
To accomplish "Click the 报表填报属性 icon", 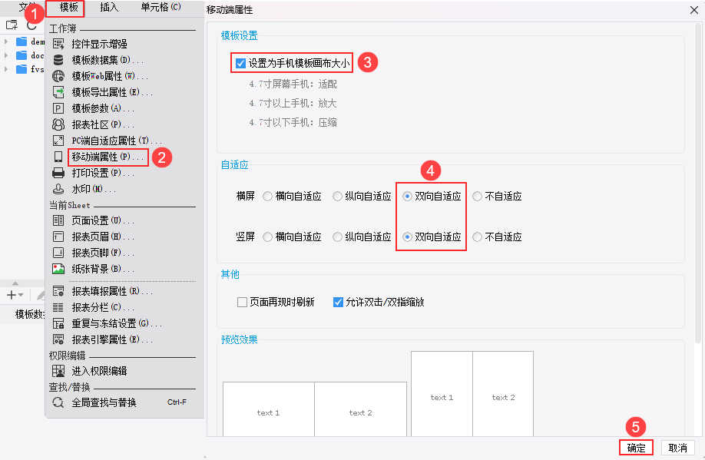I will point(58,291).
